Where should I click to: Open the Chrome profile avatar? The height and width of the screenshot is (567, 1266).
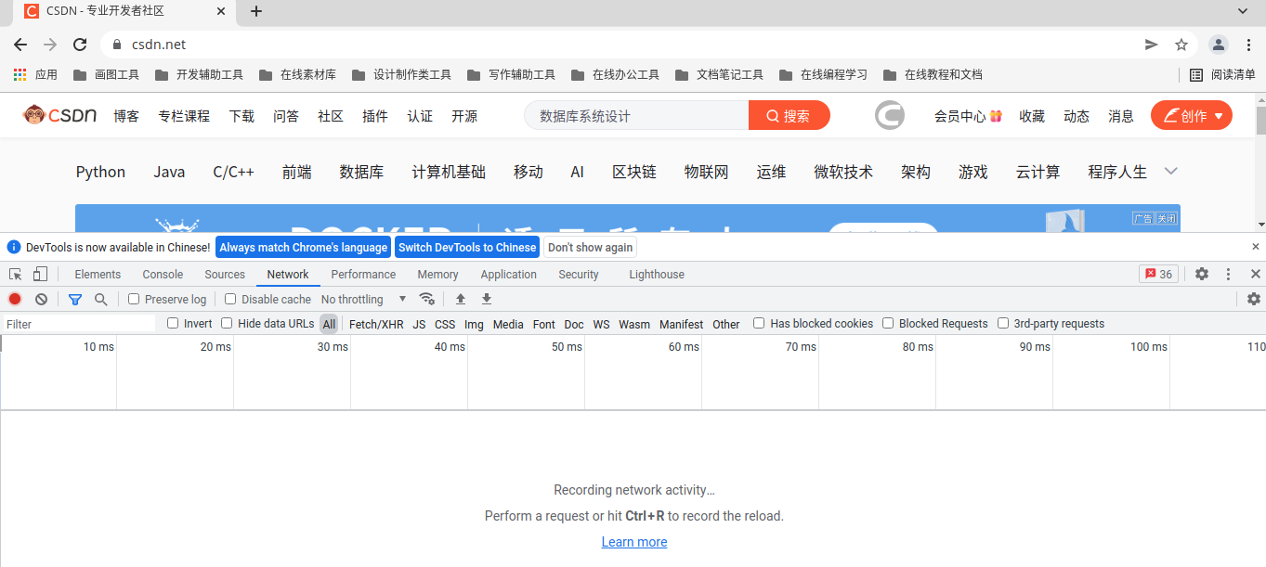1219,45
